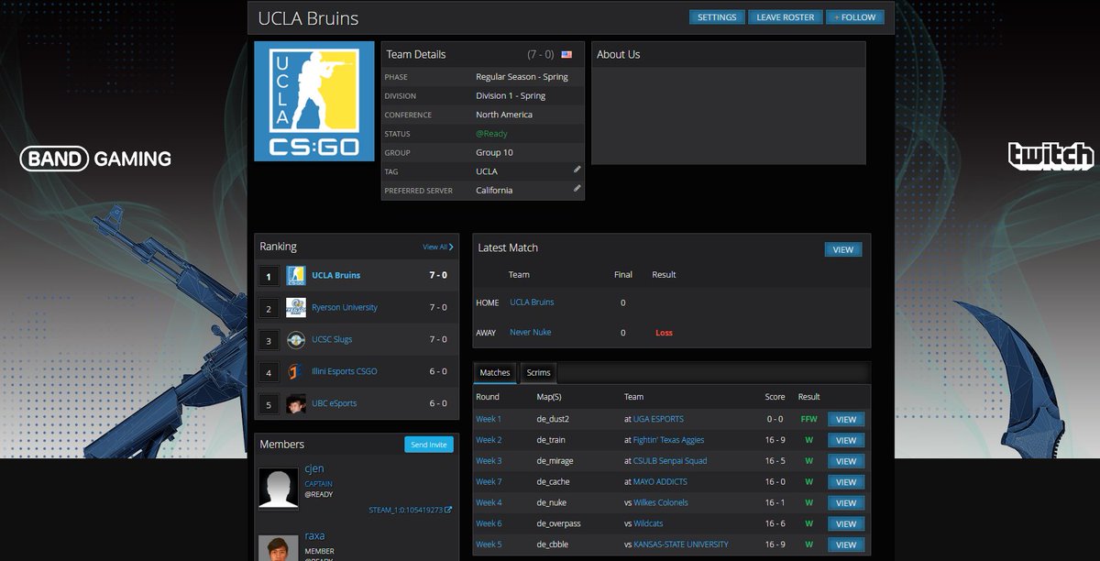
Task: Open Illini Esports CSGO team page
Action: [345, 371]
